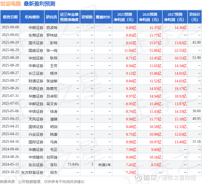Image resolution: width=202 pixels, height=184 pixels.
Task: Select researcher 苏凌瑶
Action: pos(52,28)
